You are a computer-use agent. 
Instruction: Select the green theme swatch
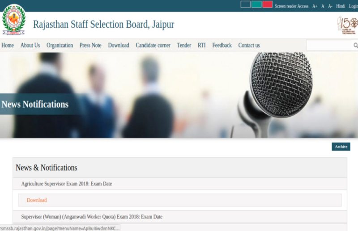(256, 4)
